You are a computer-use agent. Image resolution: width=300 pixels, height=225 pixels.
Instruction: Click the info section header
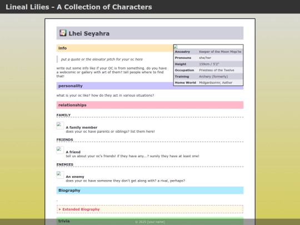[x=115, y=48]
